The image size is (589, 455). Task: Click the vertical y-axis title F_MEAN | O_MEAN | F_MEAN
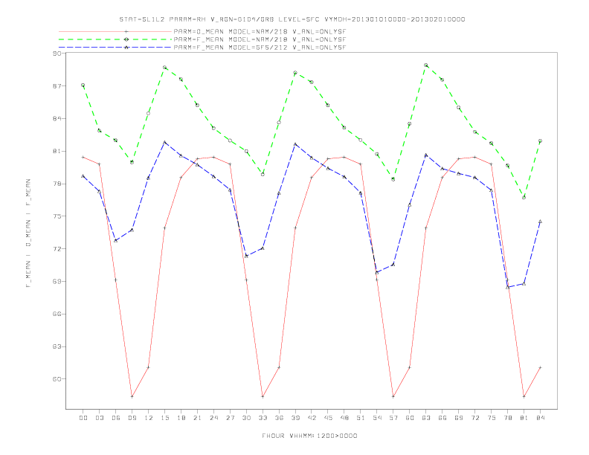coord(28,233)
